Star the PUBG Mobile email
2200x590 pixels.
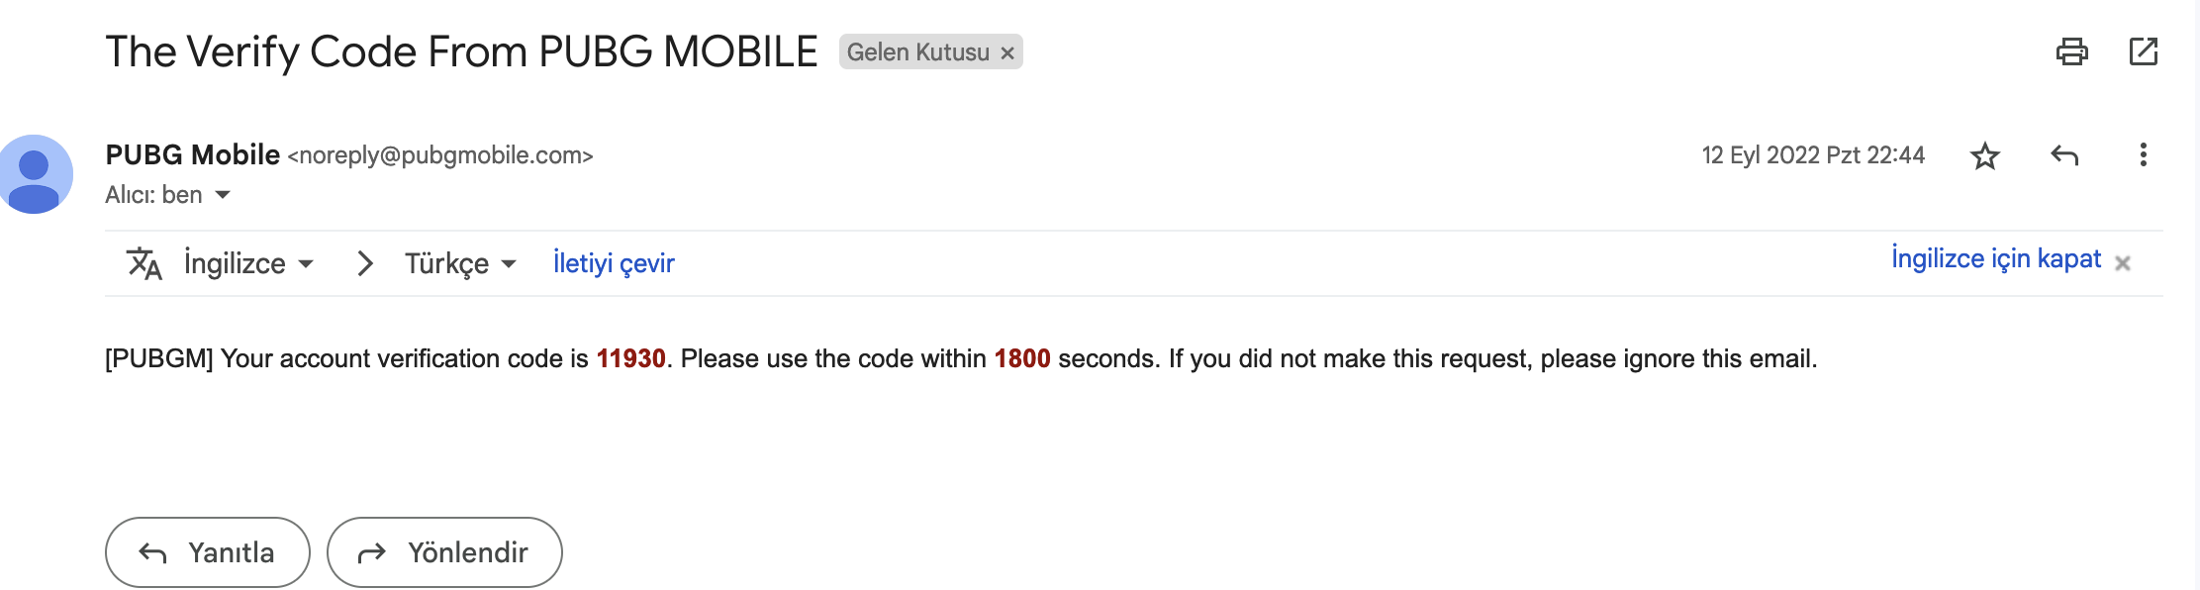1984,155
